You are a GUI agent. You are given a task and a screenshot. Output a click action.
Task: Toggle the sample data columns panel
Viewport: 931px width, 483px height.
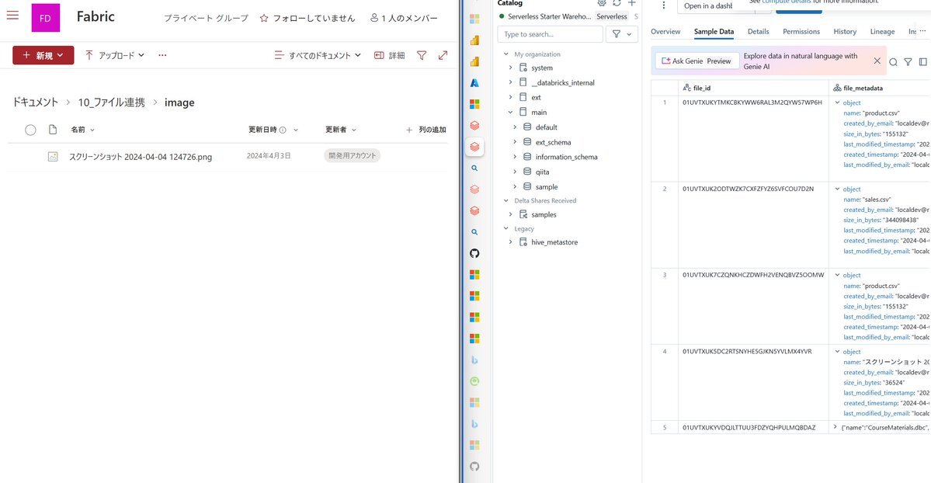(x=922, y=62)
